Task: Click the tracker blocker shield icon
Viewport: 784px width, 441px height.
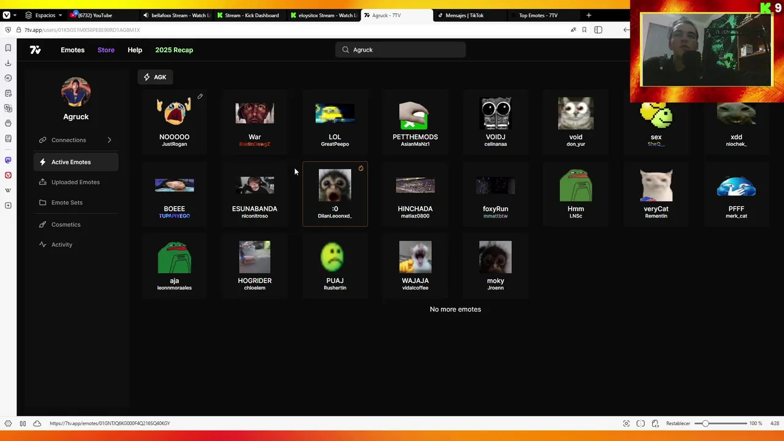Action: [x=8, y=29]
